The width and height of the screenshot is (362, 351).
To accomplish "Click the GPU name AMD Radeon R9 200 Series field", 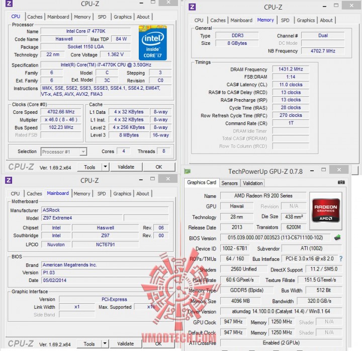I will (x=263, y=195).
